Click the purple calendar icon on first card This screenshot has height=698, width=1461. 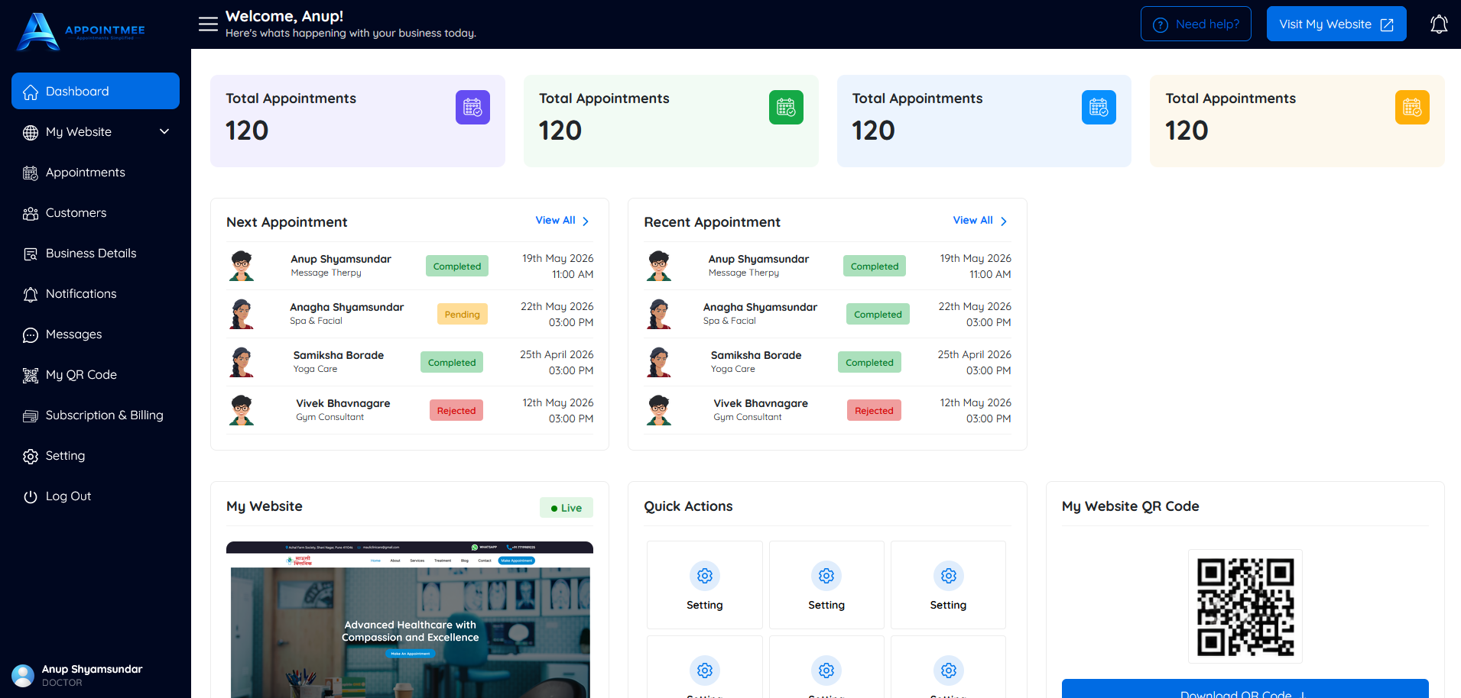point(472,108)
